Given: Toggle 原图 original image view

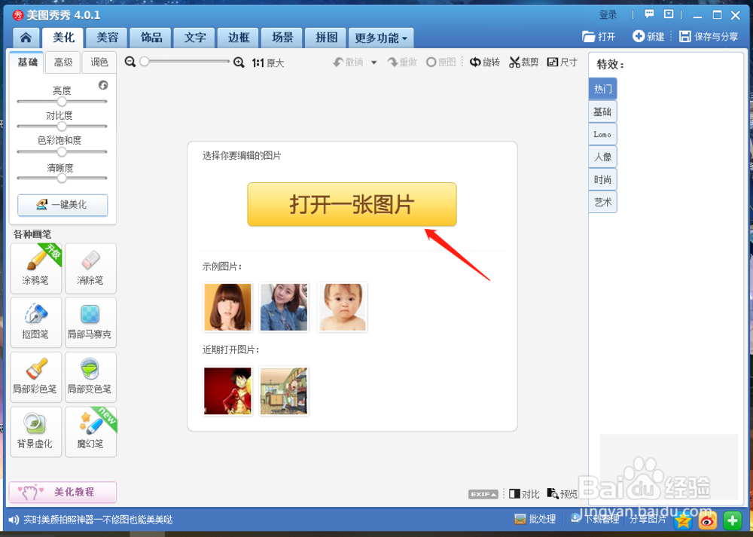Looking at the screenshot, I should pos(441,63).
